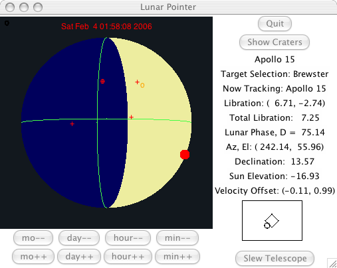Click the large red octagon marker on moon
Screen dimensions: 337x268
coord(185,155)
